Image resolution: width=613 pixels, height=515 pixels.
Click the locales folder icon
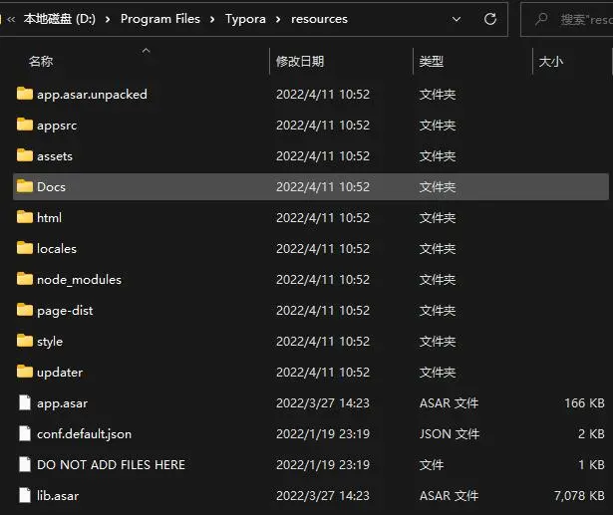coord(25,248)
